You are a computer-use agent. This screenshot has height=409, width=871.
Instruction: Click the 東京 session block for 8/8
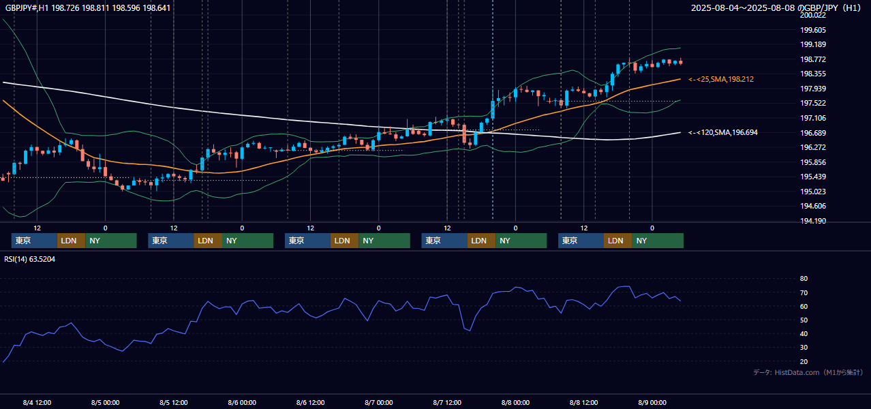pyautogui.click(x=581, y=241)
